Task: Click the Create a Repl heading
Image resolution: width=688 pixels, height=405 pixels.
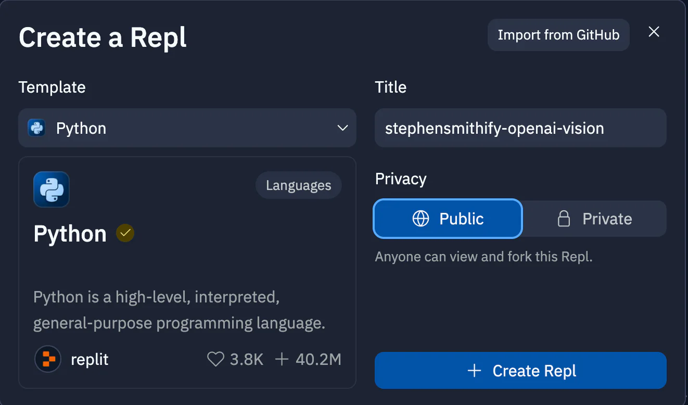Action: click(103, 37)
